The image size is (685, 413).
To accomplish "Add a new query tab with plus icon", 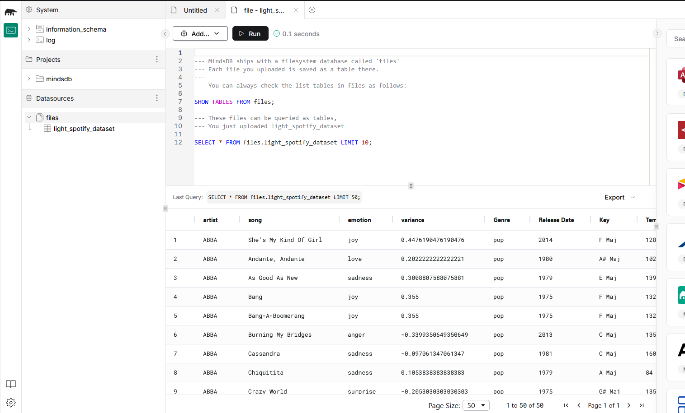I will (x=312, y=10).
